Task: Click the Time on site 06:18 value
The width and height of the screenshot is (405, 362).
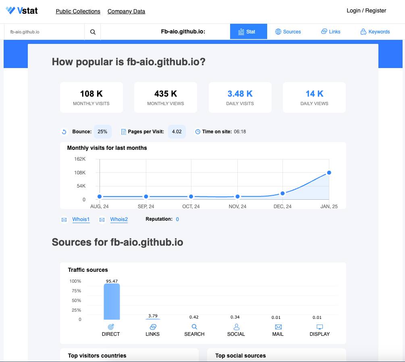Action: coord(240,132)
